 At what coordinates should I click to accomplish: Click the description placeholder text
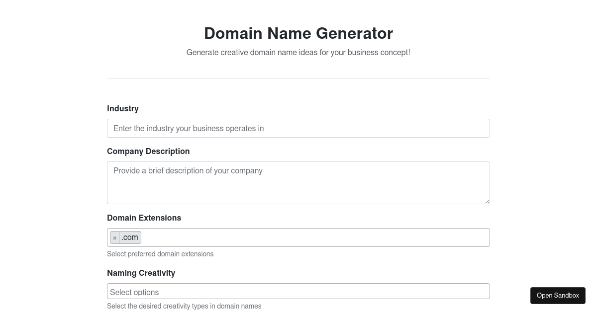click(188, 170)
